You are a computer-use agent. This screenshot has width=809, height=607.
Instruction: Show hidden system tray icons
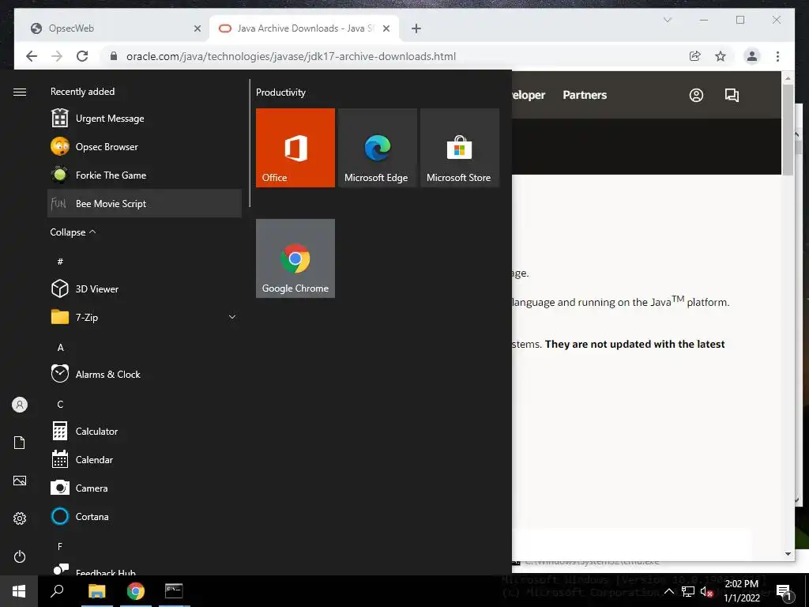pos(668,591)
